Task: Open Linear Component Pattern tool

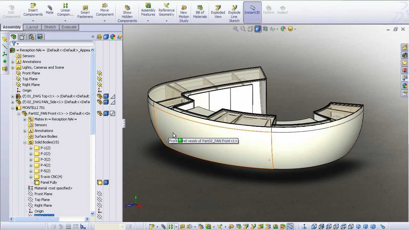Action: (x=65, y=10)
